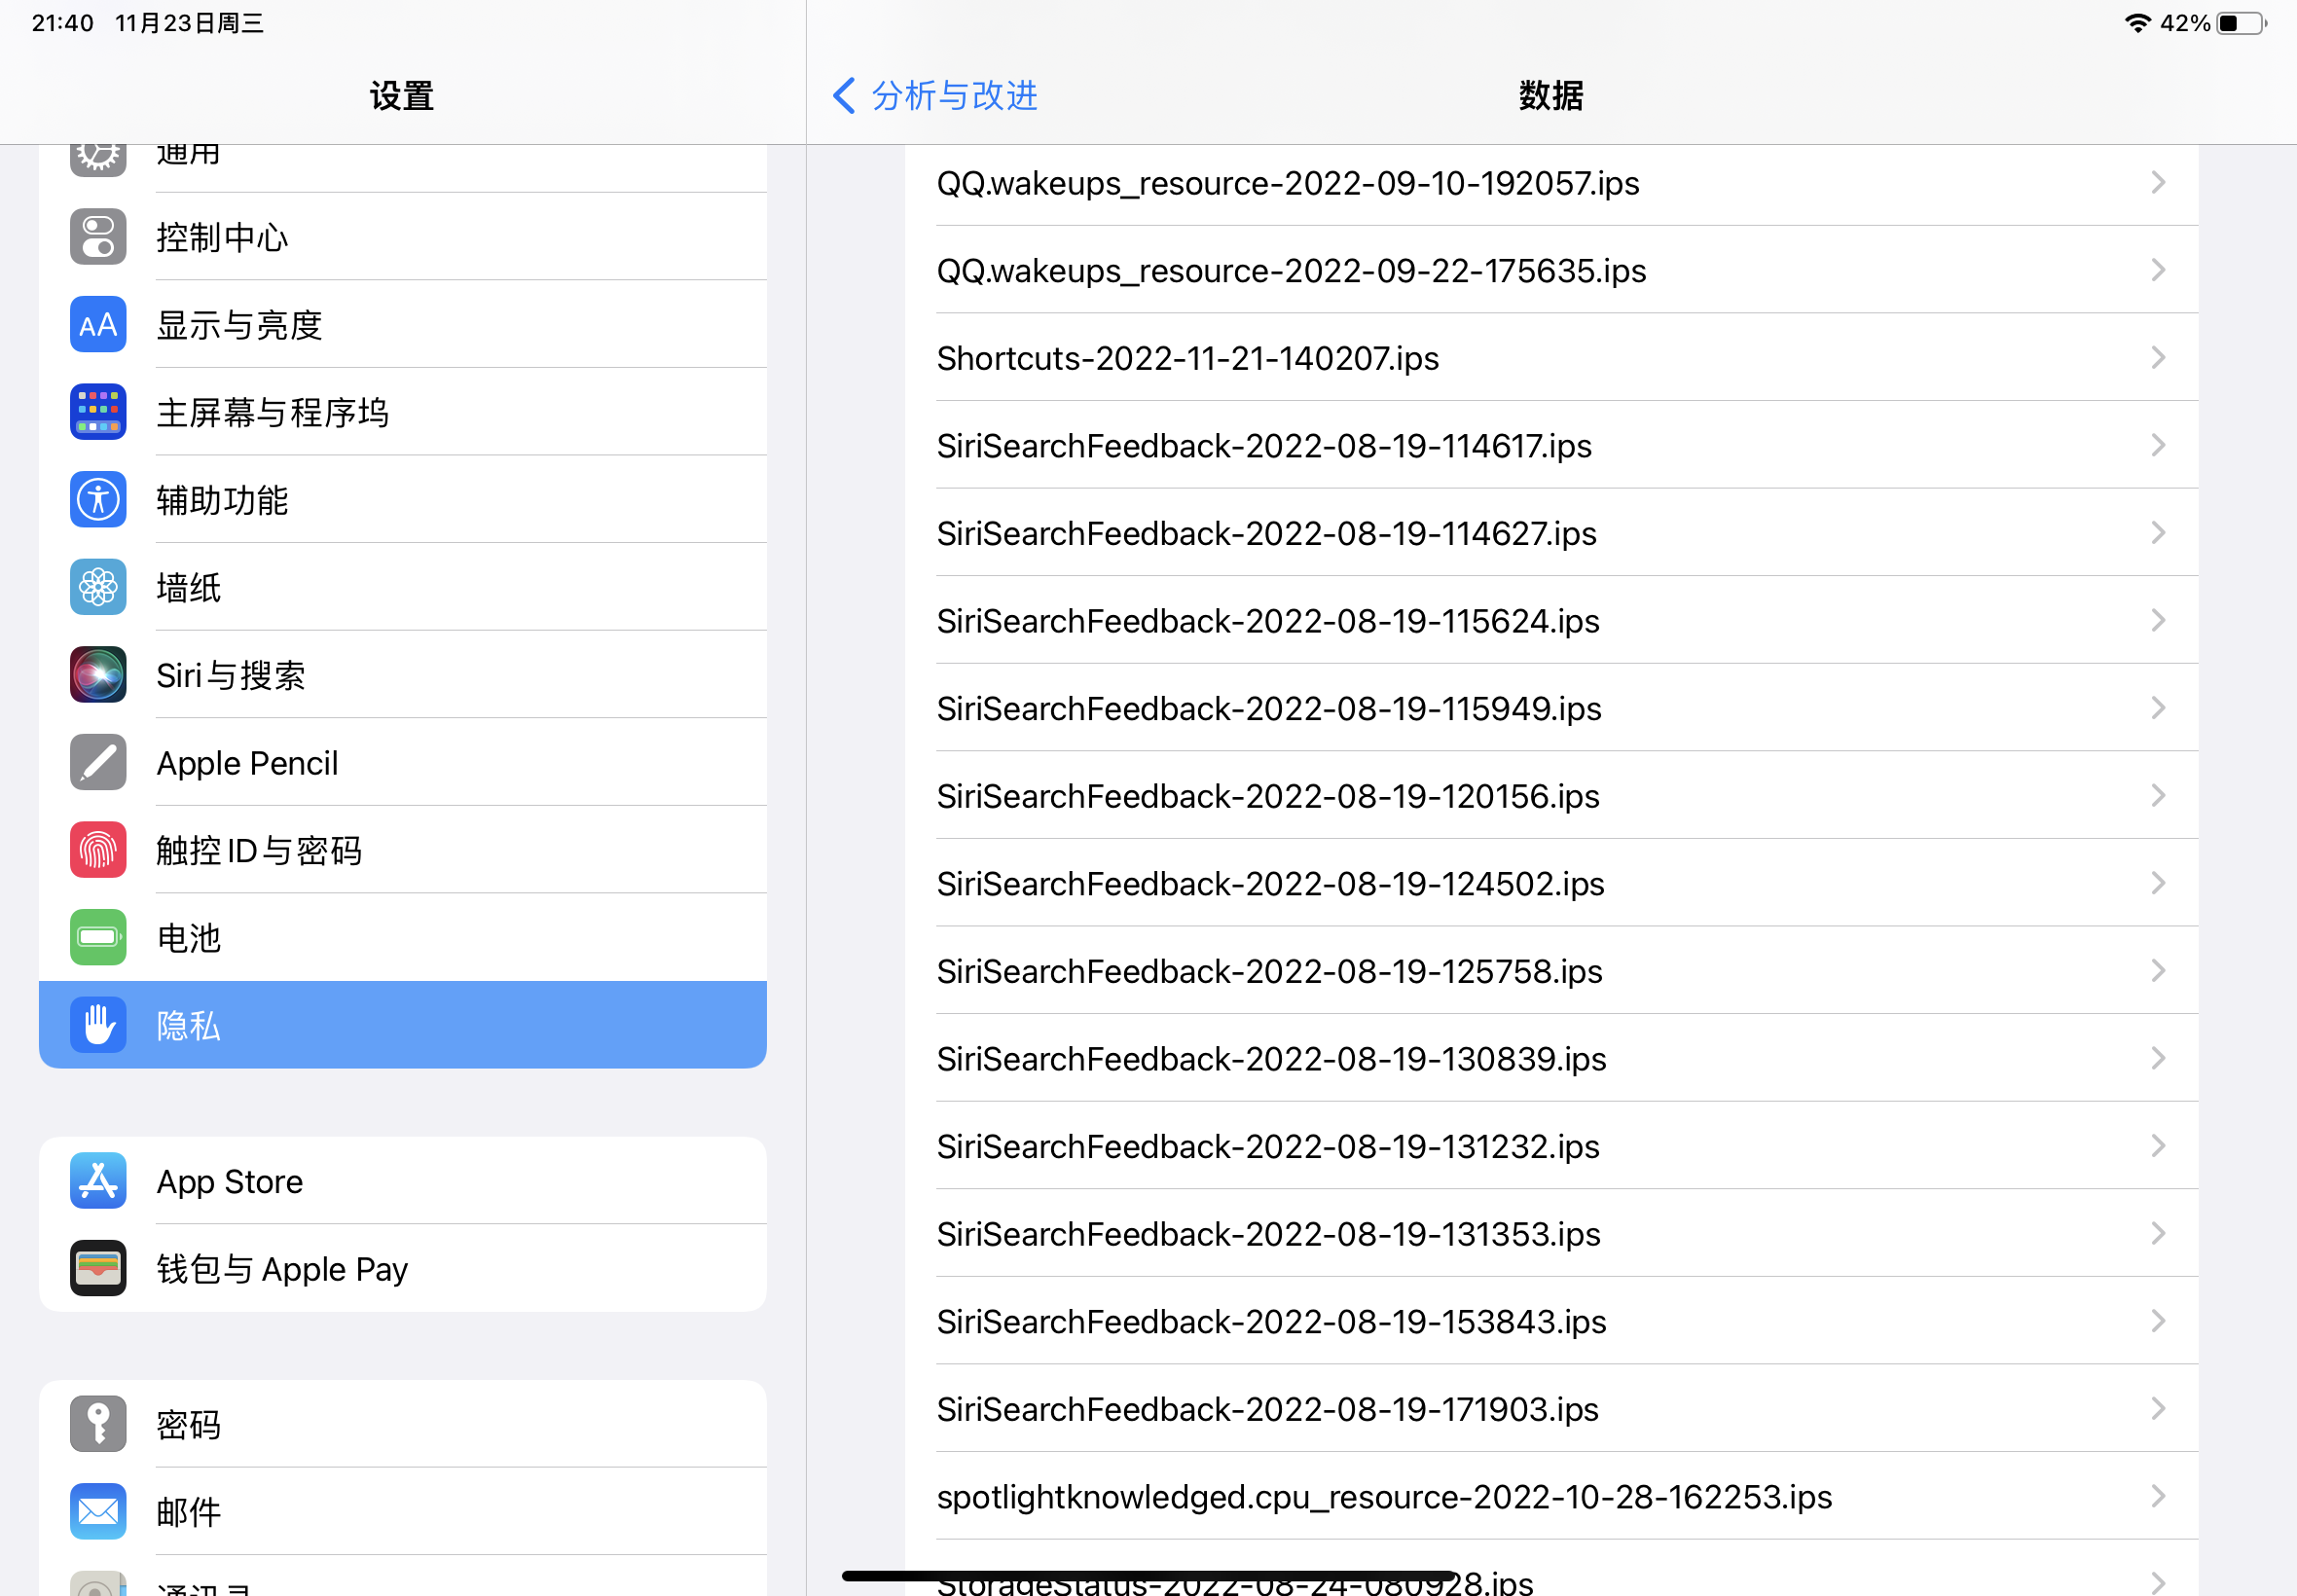This screenshot has width=2297, height=1596.
Task: Tap the Wallet与Apple Pay icon
Action: pyautogui.click(x=98, y=1268)
